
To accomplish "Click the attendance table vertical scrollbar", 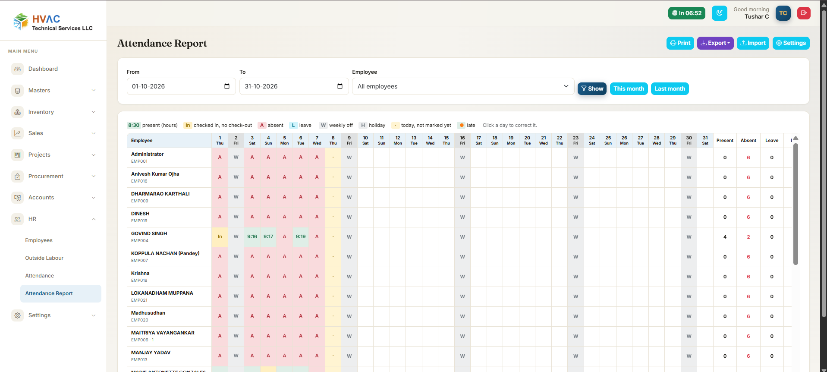I will coord(796,204).
